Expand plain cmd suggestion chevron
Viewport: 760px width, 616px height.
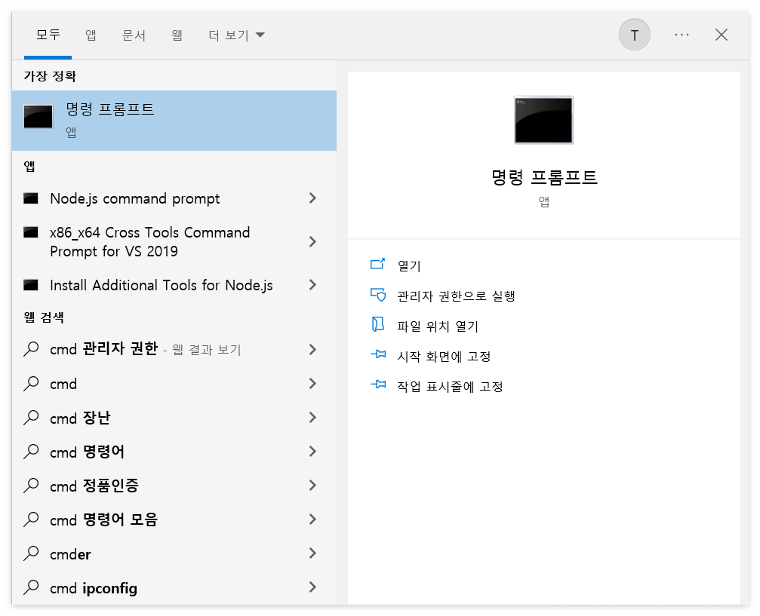[312, 384]
